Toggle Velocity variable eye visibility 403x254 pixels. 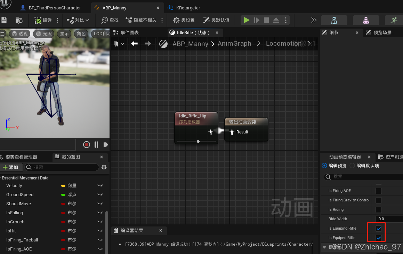click(x=100, y=185)
